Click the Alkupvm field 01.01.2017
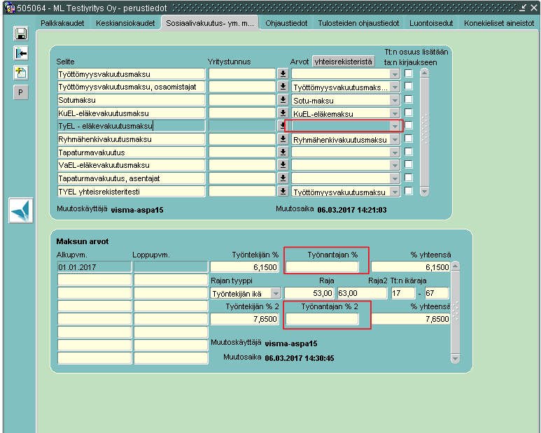This screenshot has width=541, height=433. point(94,267)
